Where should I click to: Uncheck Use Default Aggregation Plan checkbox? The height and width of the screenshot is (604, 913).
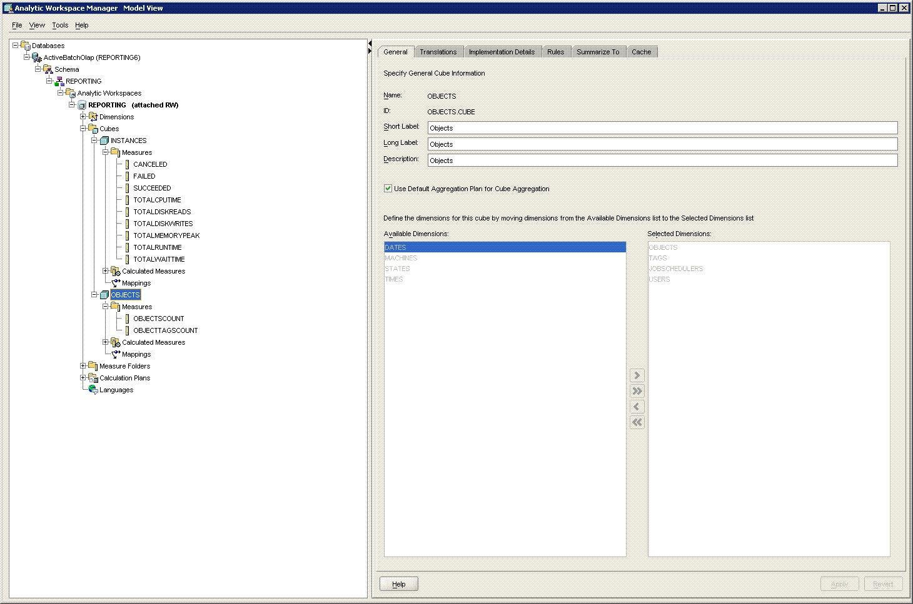click(x=388, y=189)
